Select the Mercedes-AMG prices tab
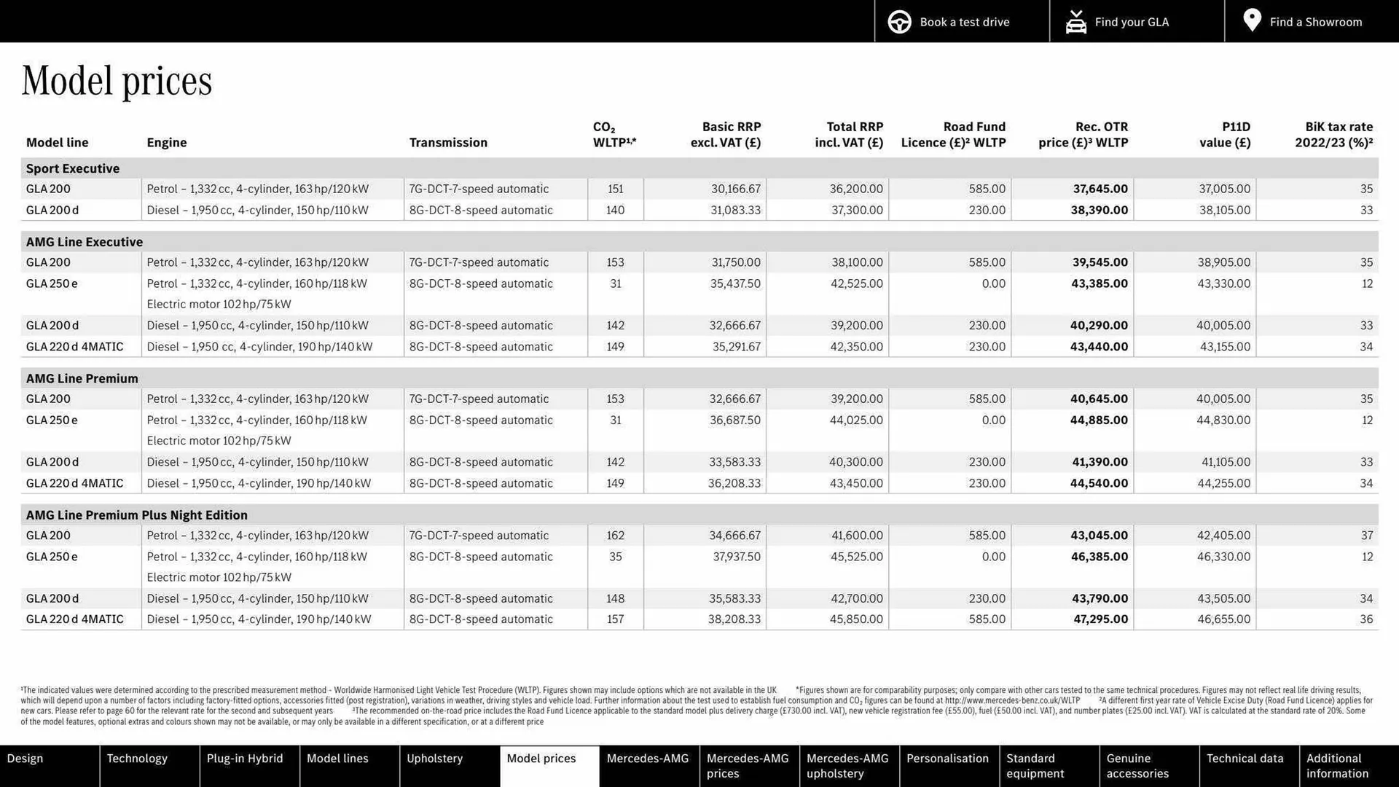The height and width of the screenshot is (787, 1399). point(747,766)
